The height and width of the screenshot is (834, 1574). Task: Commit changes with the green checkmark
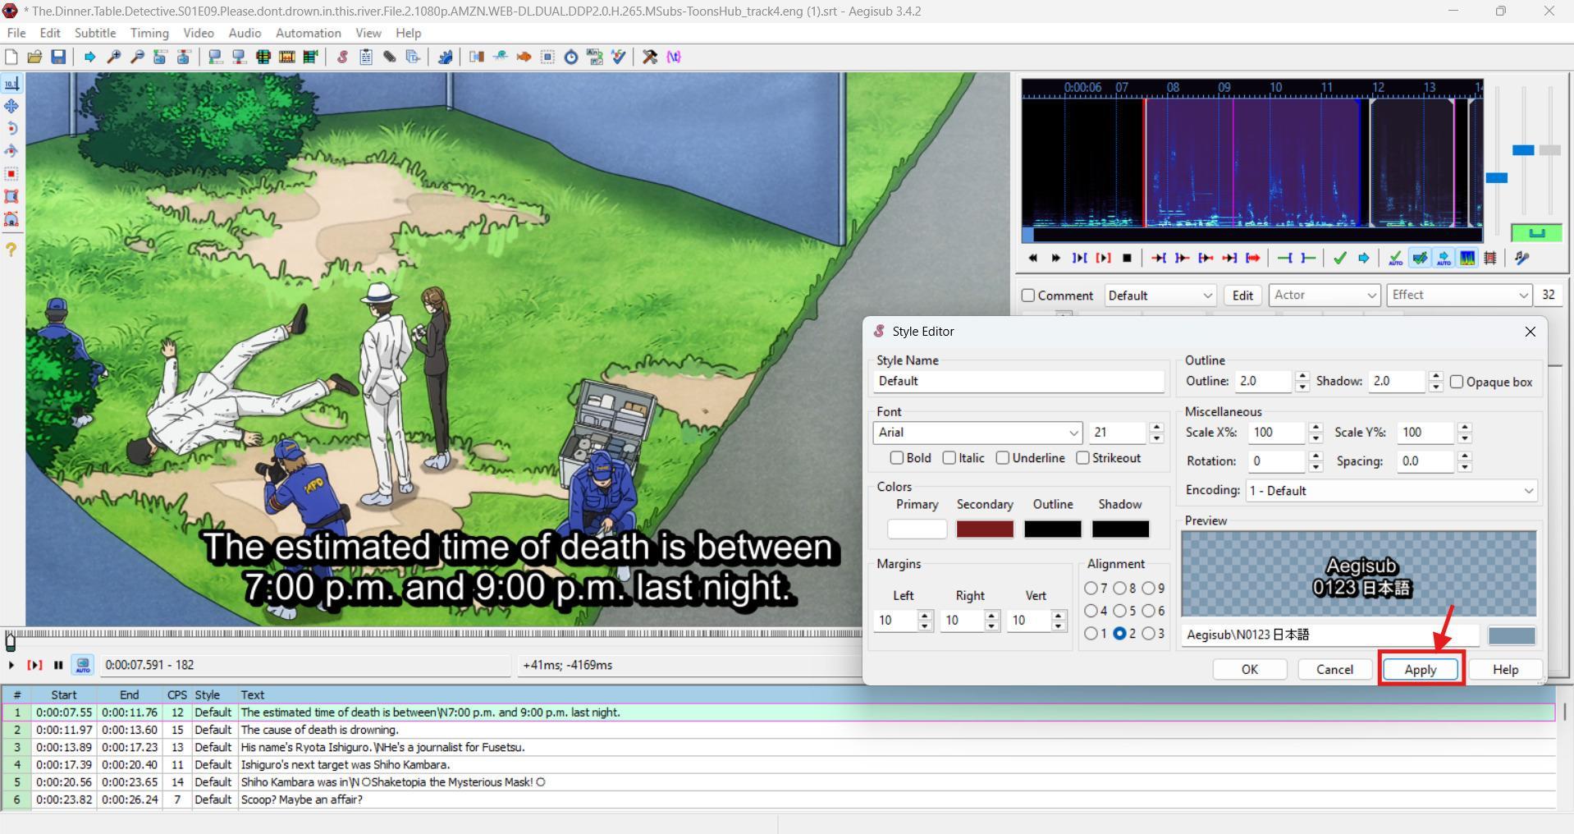point(1339,258)
